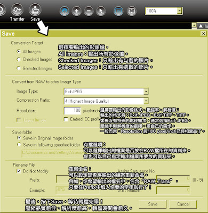Click the Save button in dialog
Viewport: 208px width, 213px height.
[153, 204]
